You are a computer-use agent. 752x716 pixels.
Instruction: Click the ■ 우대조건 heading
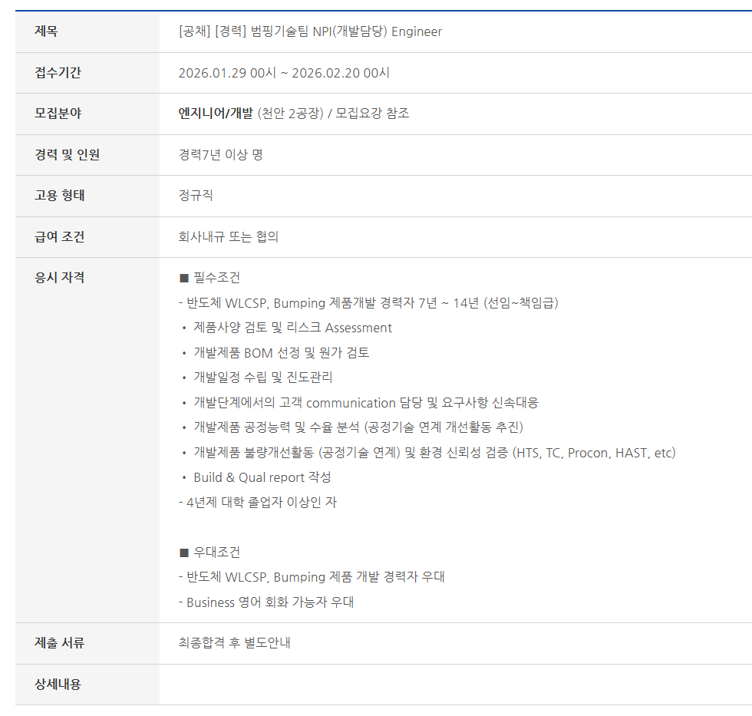pos(209,553)
